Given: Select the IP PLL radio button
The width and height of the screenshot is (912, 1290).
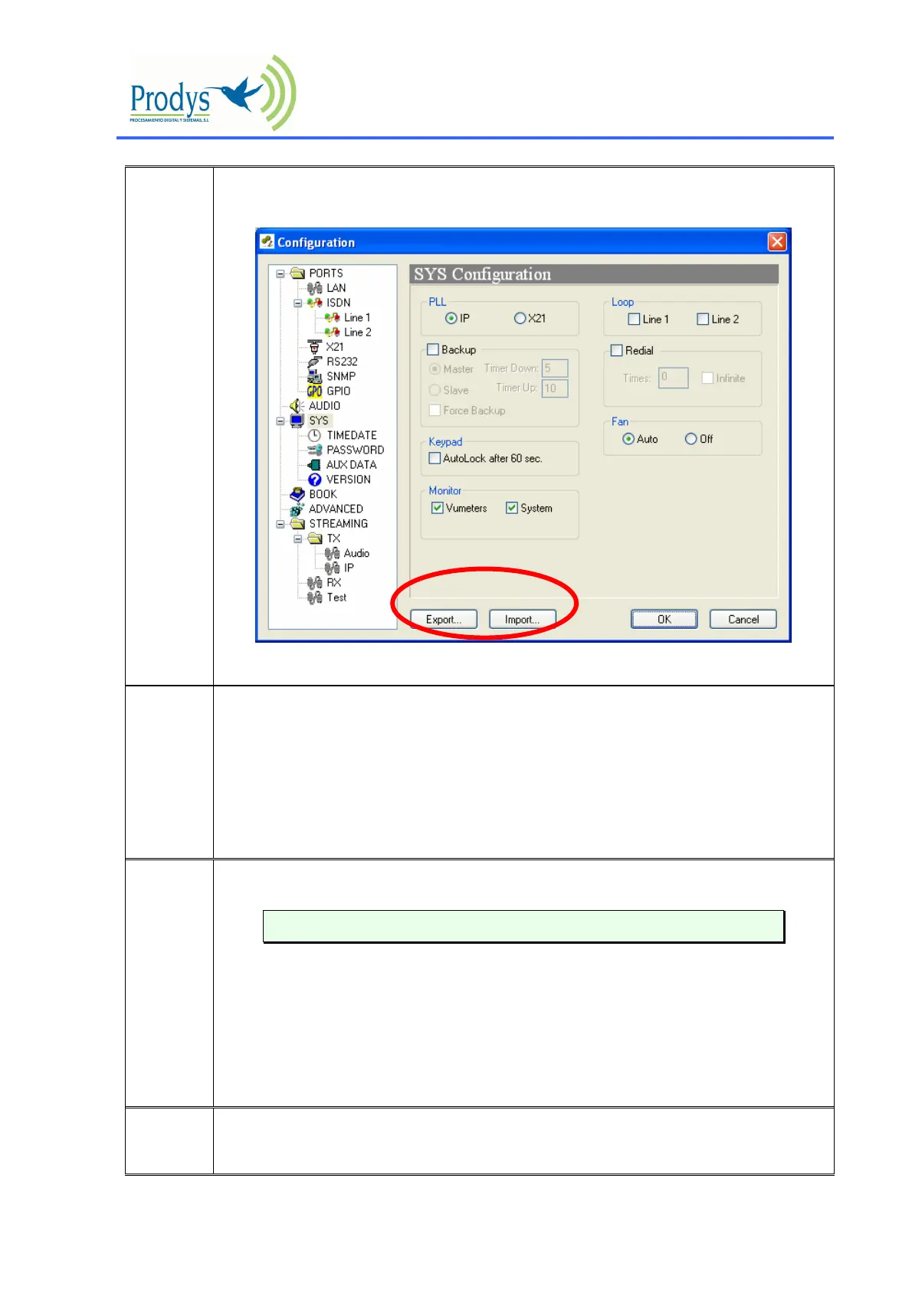Looking at the screenshot, I should tap(451, 319).
